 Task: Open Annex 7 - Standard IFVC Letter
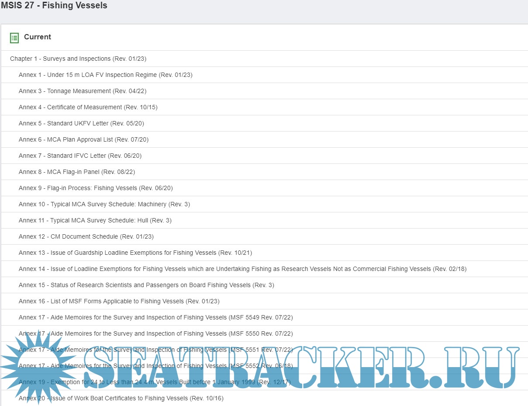[x=80, y=156]
